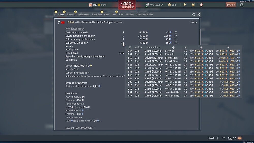Image resolution: width=254 pixels, height=143 pixels.
Task: Click the China flag icon
Action: [63, 22]
